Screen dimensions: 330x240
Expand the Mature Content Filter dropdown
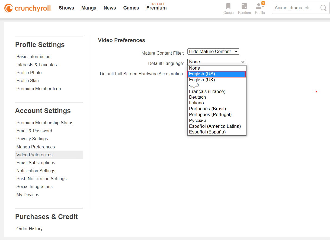click(213, 52)
